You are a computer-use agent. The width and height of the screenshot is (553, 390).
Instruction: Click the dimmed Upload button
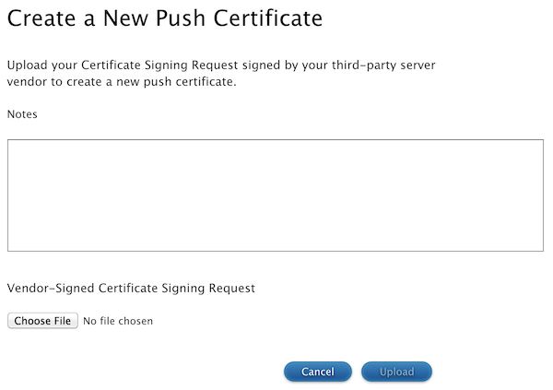[396, 372]
